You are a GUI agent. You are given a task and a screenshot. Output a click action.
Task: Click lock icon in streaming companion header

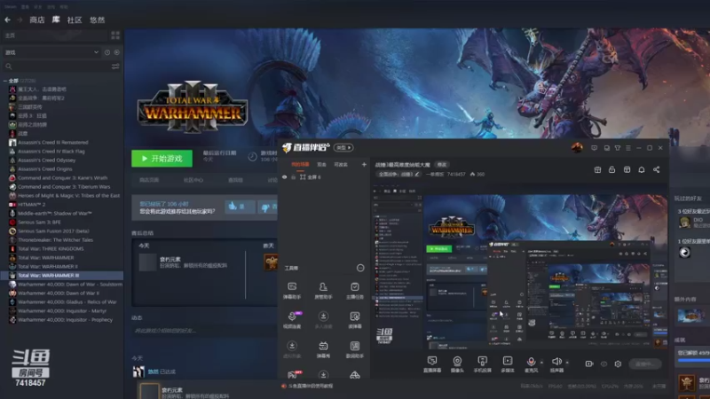[611, 169]
